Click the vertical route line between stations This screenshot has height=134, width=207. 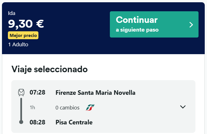click(x=21, y=109)
